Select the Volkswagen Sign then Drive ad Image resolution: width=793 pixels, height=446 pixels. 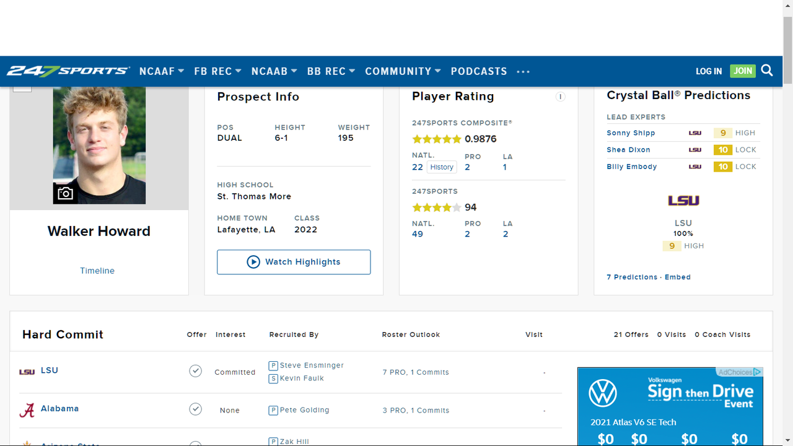click(670, 406)
